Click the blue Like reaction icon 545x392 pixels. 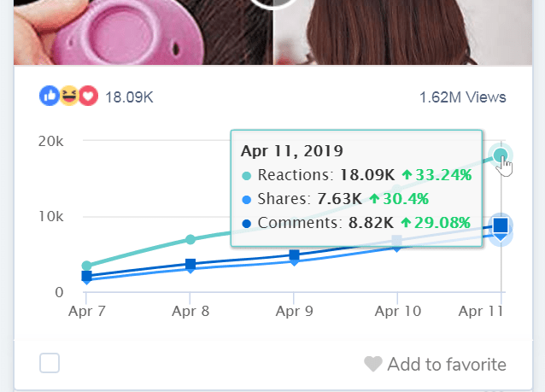(x=50, y=96)
